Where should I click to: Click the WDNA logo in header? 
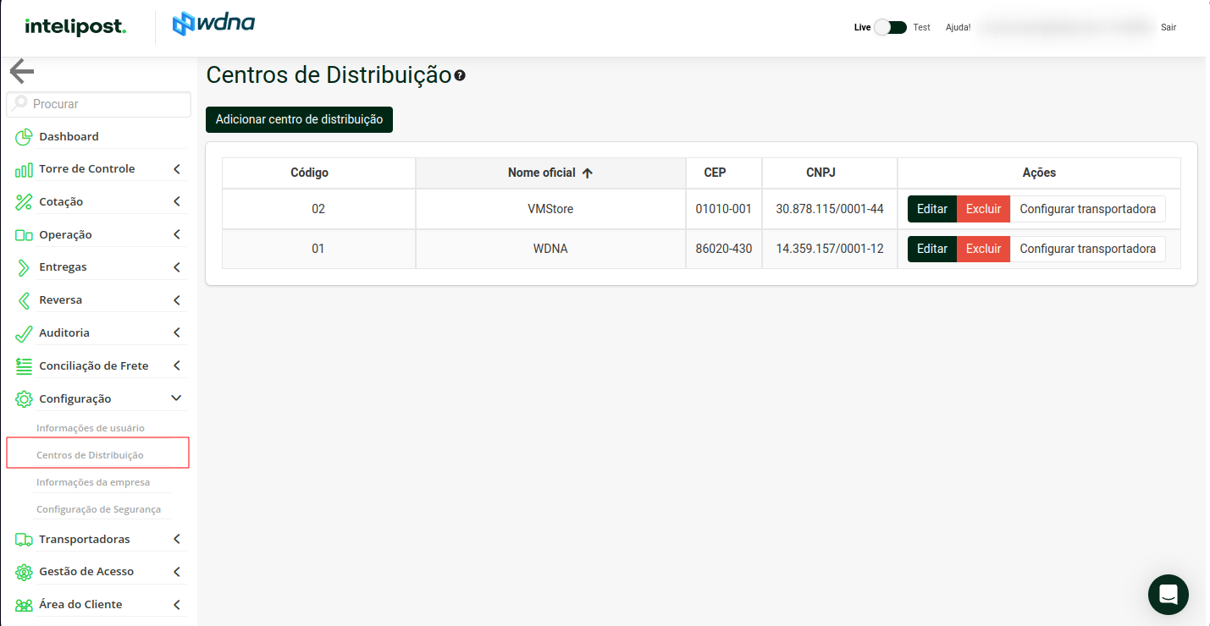pos(213,24)
